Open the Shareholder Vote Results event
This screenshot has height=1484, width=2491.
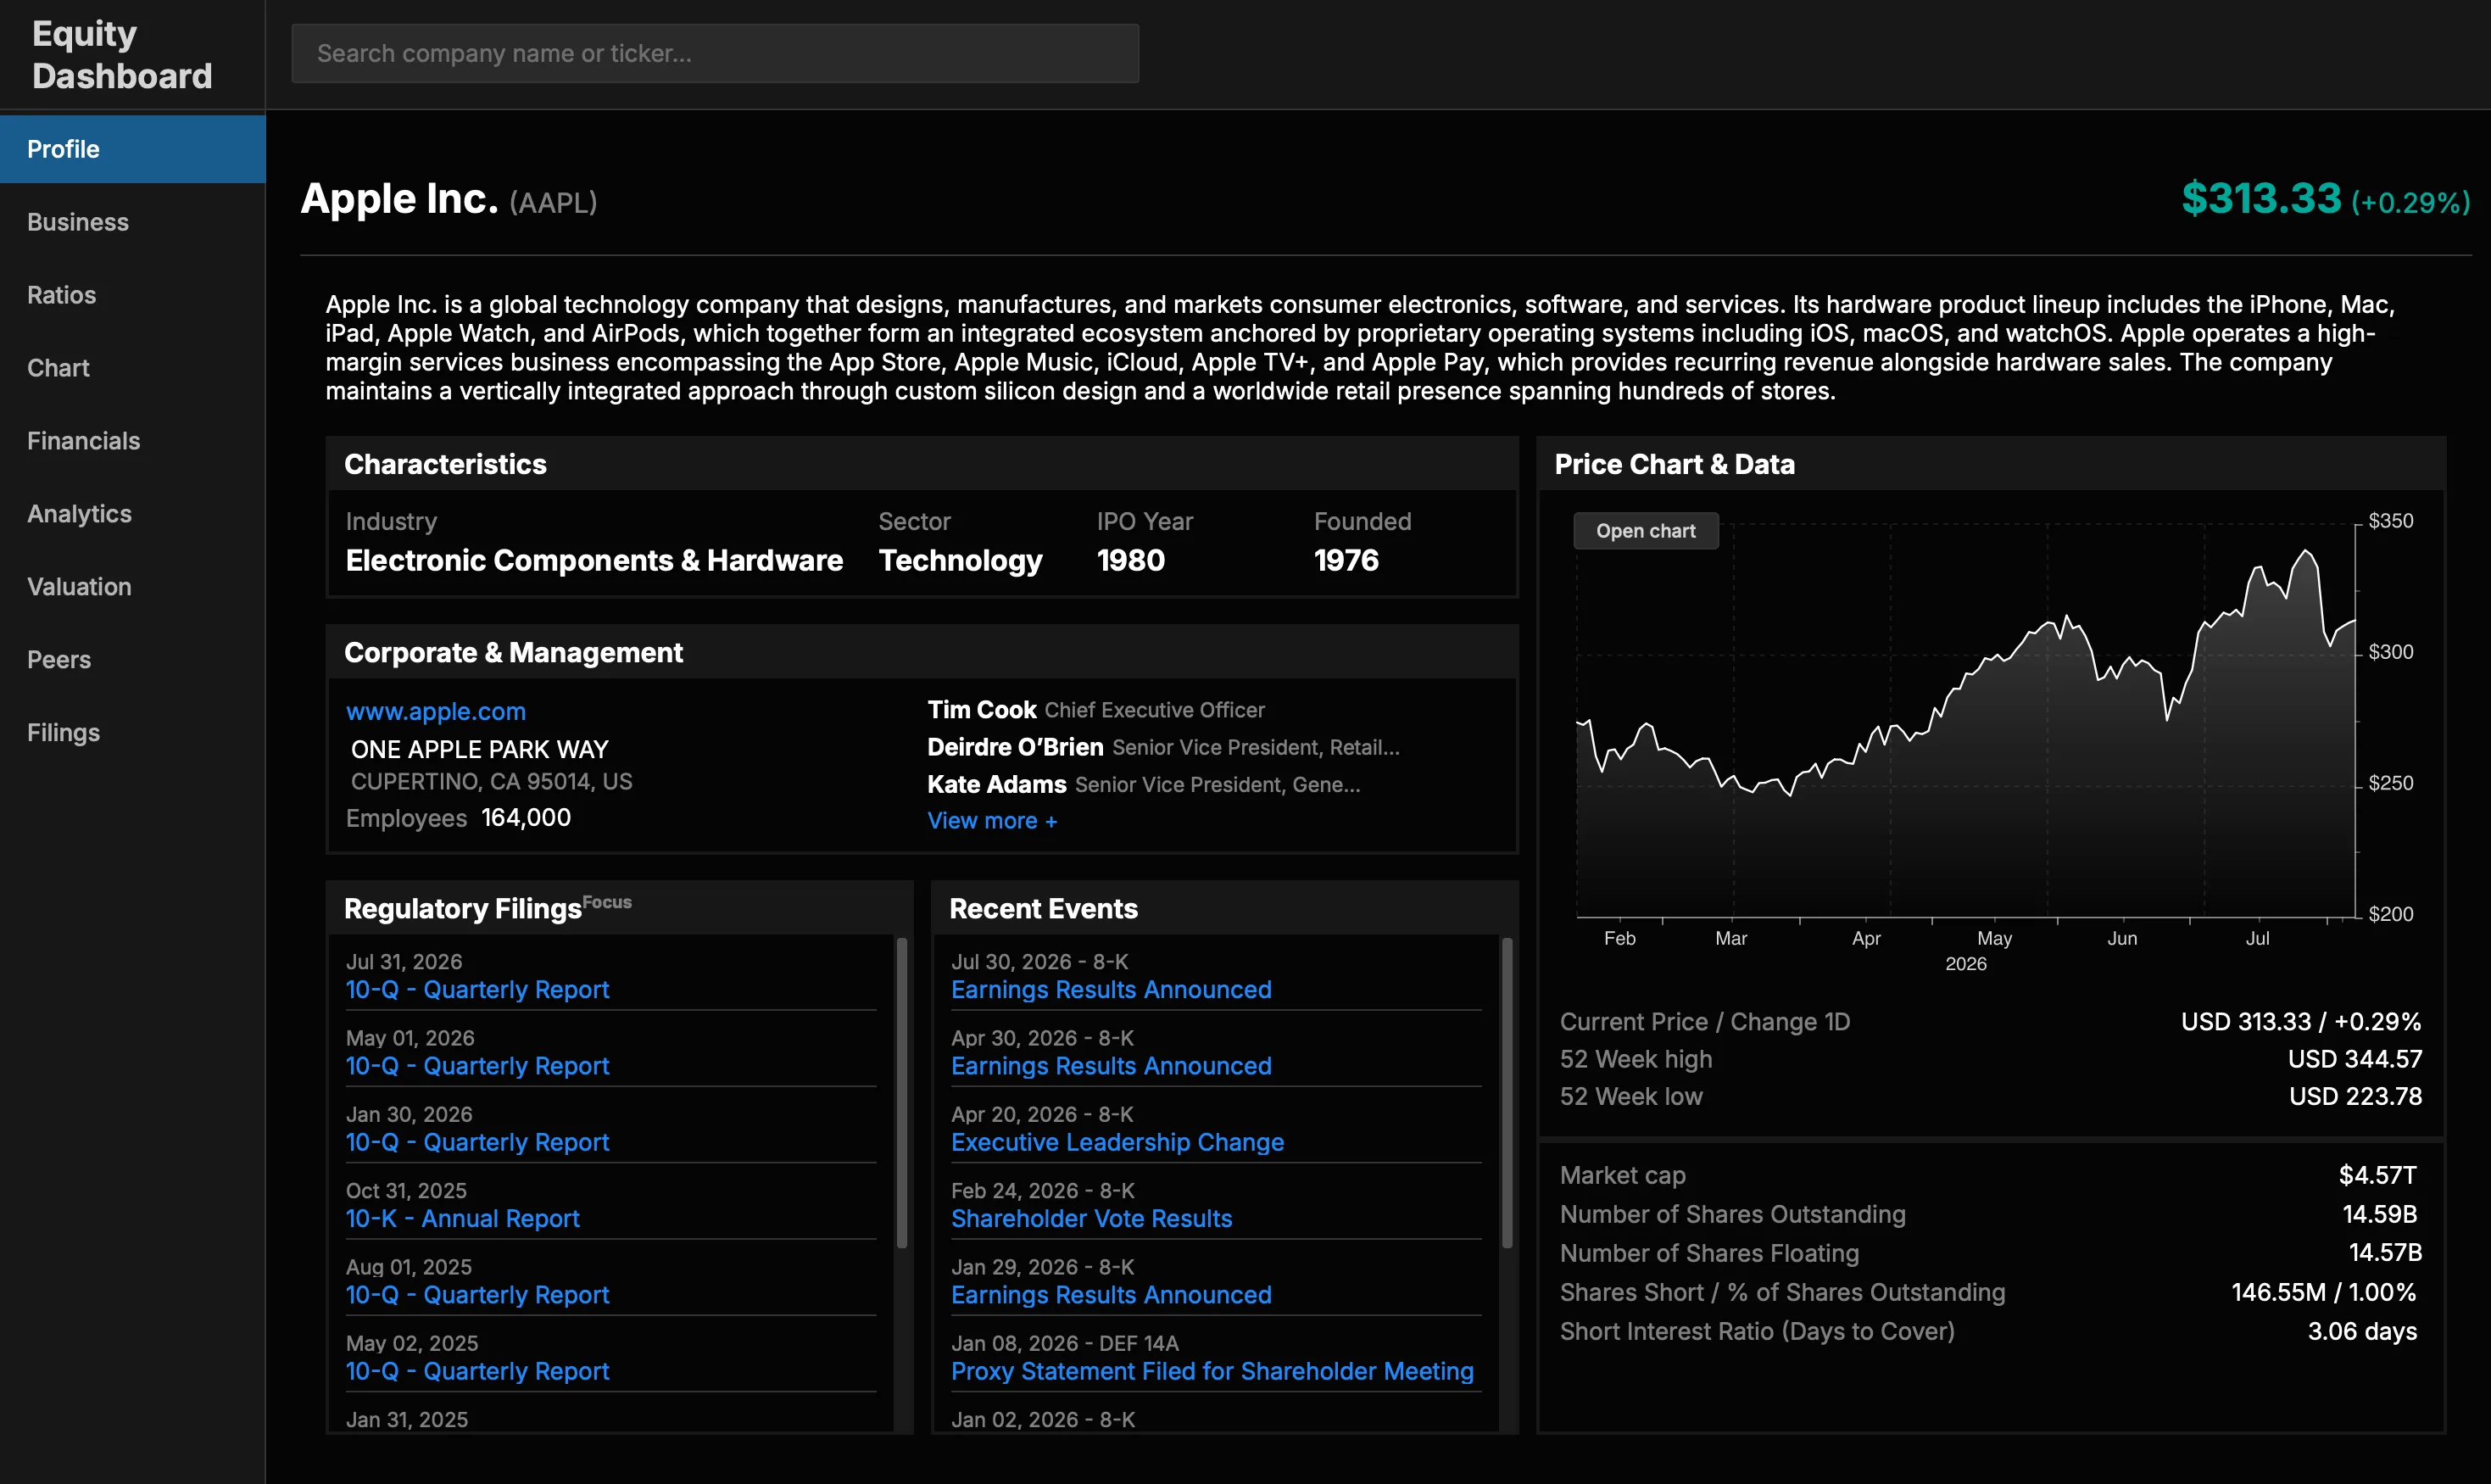point(1090,1219)
